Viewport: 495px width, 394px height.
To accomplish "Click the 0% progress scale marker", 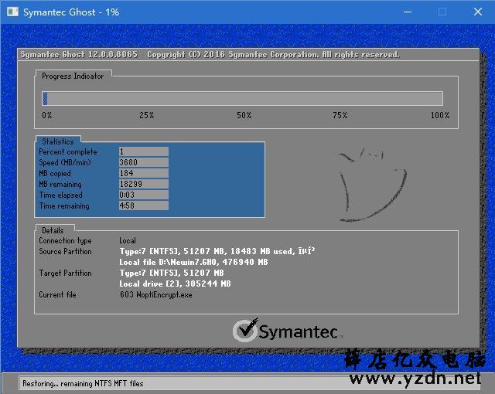I will tap(46, 115).
